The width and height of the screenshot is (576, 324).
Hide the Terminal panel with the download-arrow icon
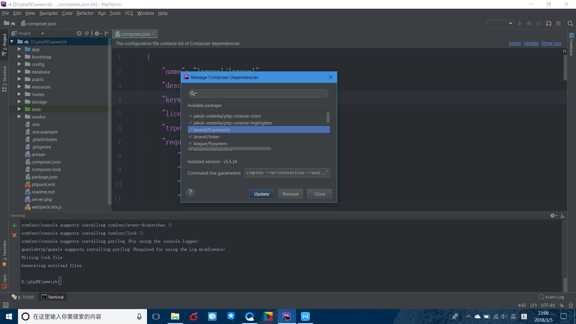[563, 216]
